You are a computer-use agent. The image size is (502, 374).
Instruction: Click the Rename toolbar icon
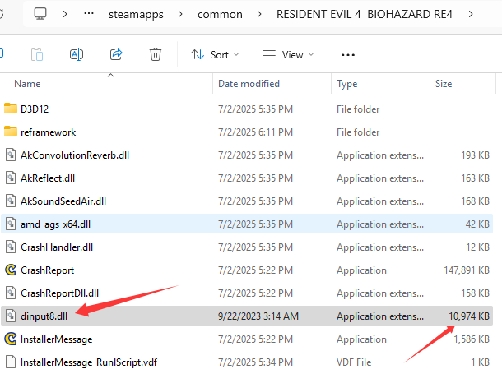77,54
